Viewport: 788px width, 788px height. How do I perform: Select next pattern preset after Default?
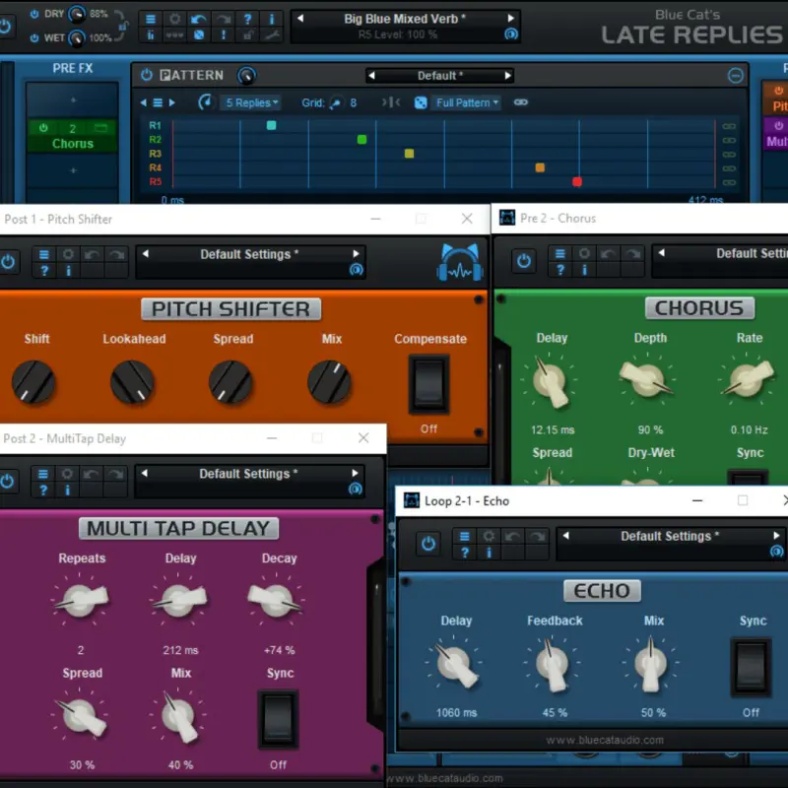pos(507,76)
